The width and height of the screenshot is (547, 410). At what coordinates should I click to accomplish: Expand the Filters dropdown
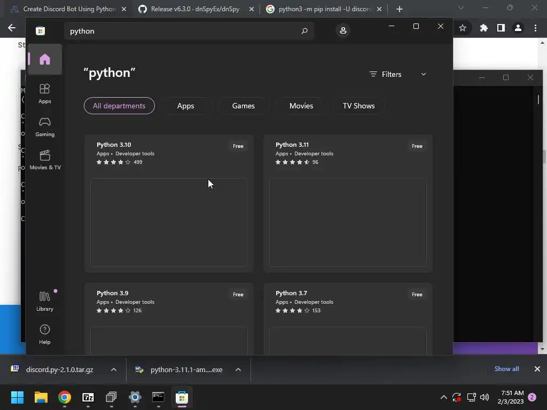click(x=397, y=74)
